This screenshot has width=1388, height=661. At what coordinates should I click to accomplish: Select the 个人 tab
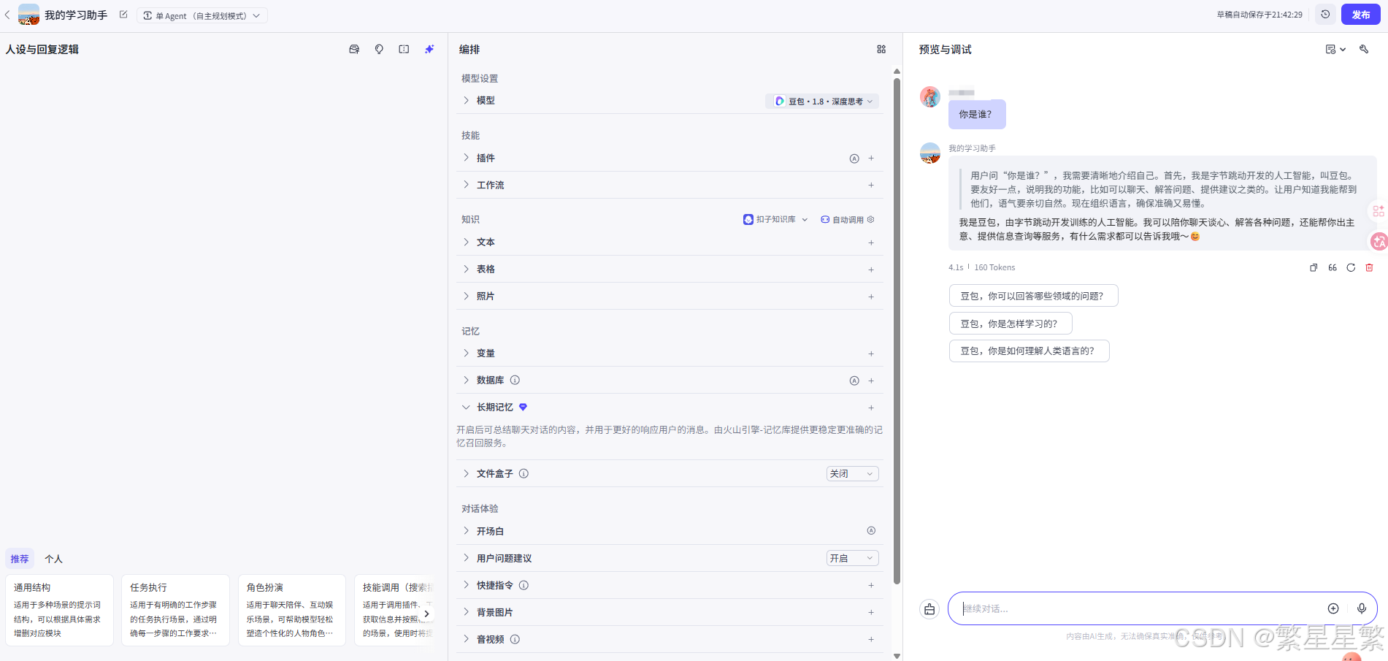point(53,559)
